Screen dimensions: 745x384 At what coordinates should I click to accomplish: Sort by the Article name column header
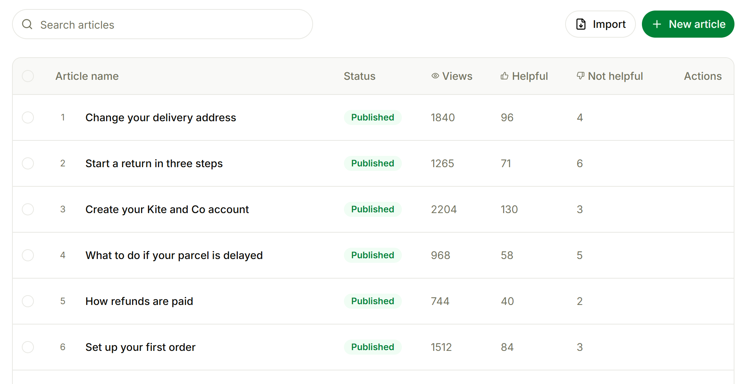[87, 76]
